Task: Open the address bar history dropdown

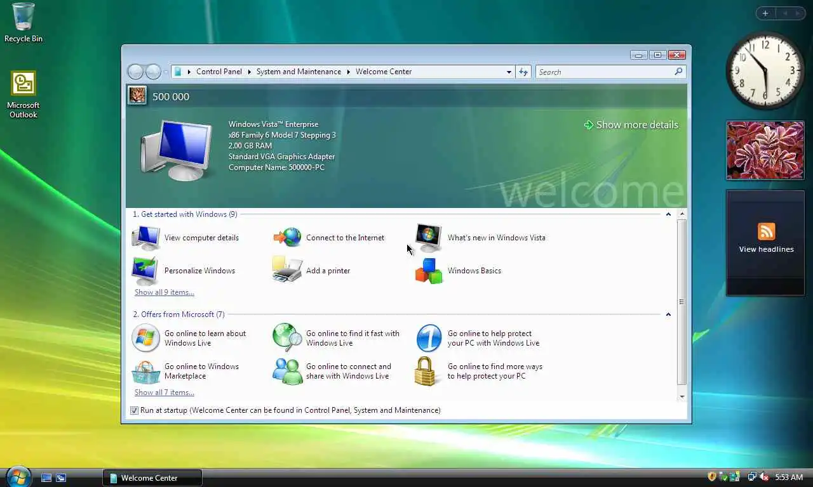Action: (x=509, y=72)
